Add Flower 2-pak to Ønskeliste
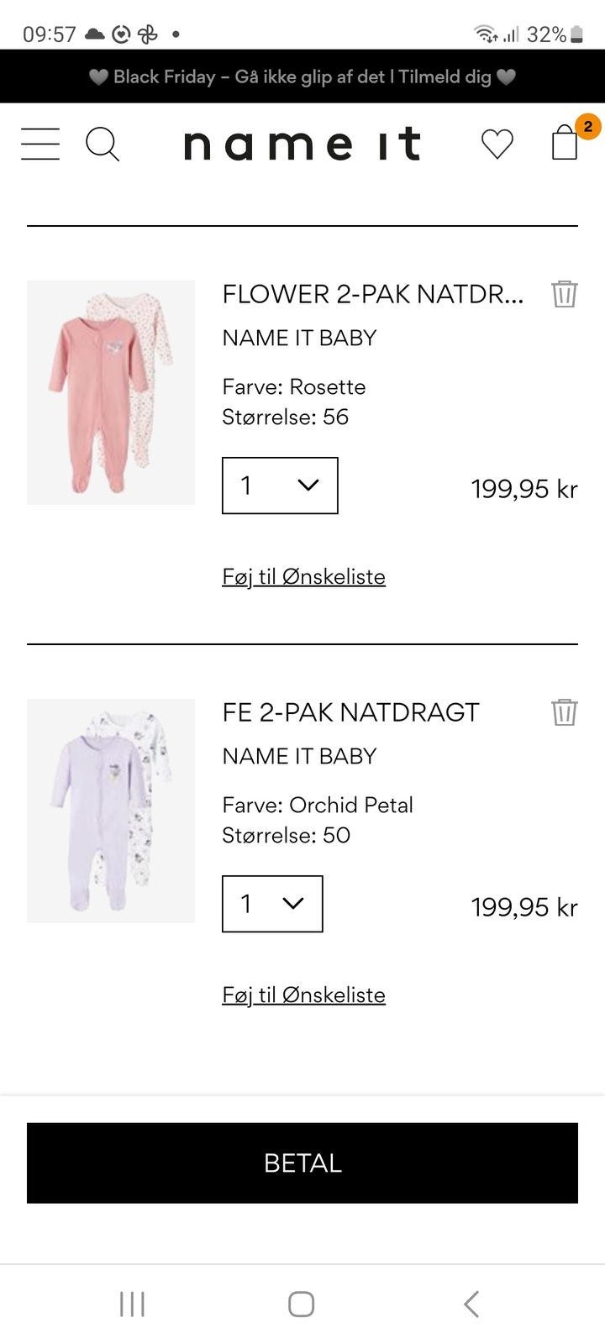605x1344 pixels. tap(303, 577)
